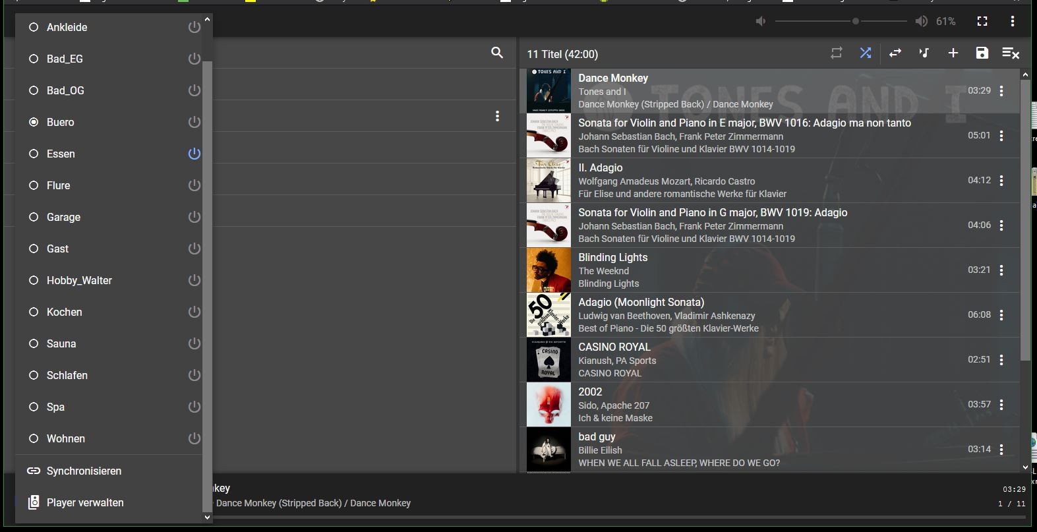Select the Wohnen player radio button
1037x532 pixels.
tap(34, 438)
